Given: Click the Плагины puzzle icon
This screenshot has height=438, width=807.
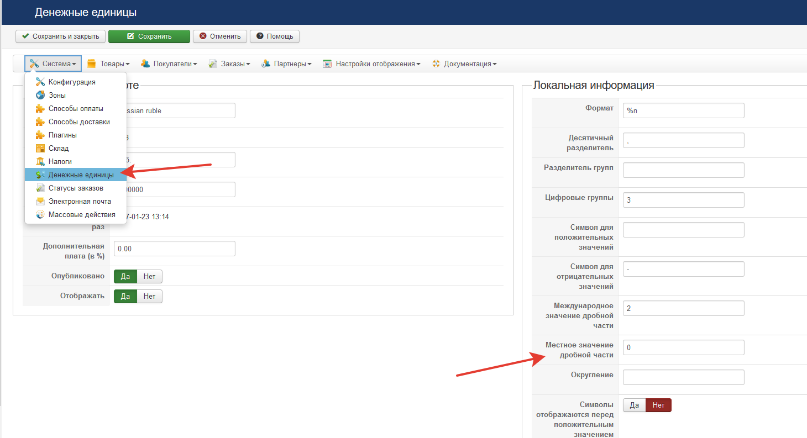Looking at the screenshot, I should tap(40, 135).
